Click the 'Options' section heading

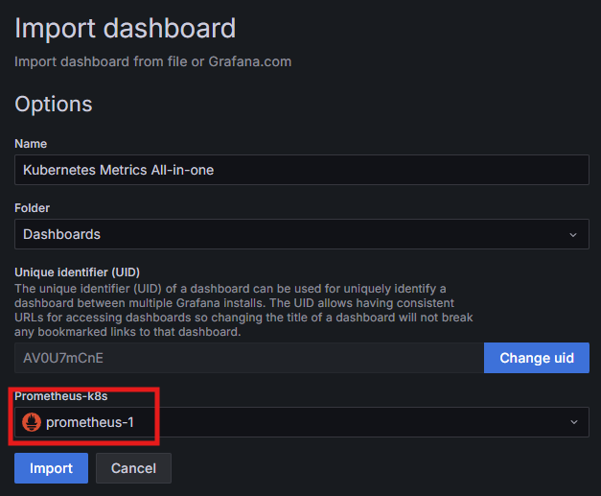point(54,104)
